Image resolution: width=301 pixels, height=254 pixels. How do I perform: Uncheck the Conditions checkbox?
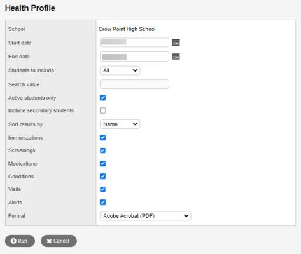103,177
